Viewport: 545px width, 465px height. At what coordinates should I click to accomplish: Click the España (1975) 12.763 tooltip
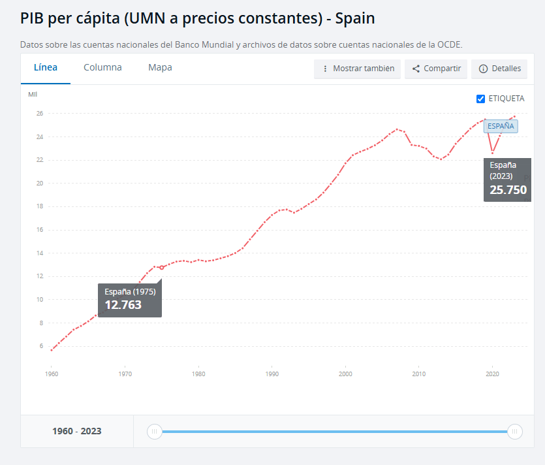(x=130, y=298)
